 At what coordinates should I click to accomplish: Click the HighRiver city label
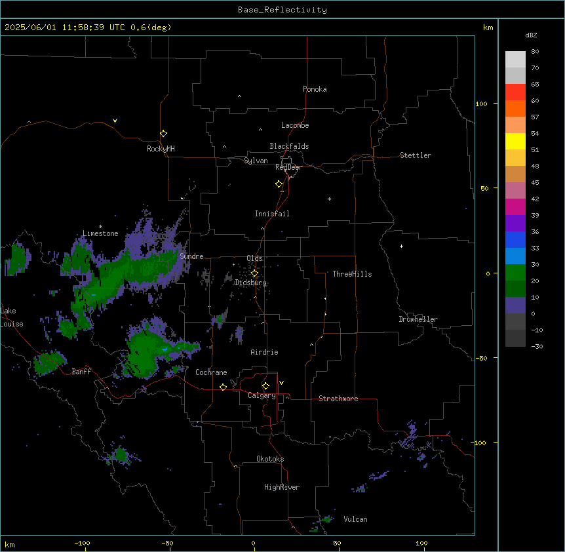(x=282, y=487)
